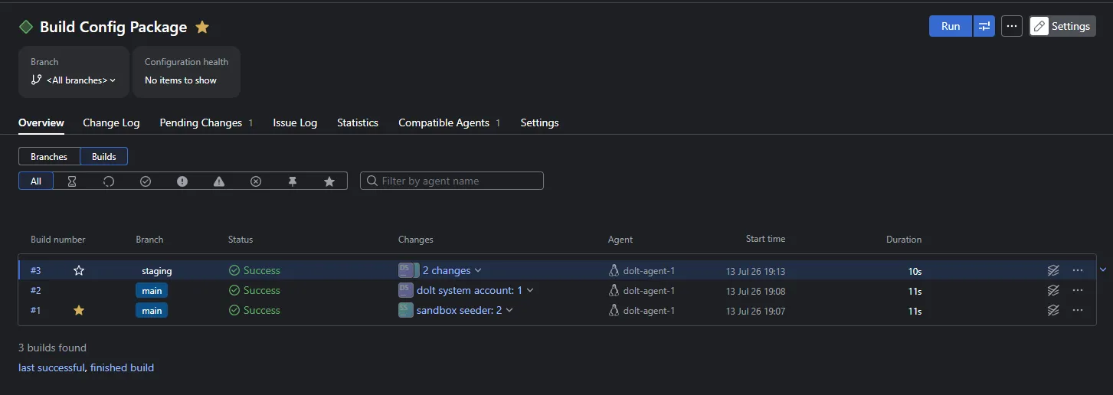
Task: Open the Success status of build #2
Action: pos(254,290)
